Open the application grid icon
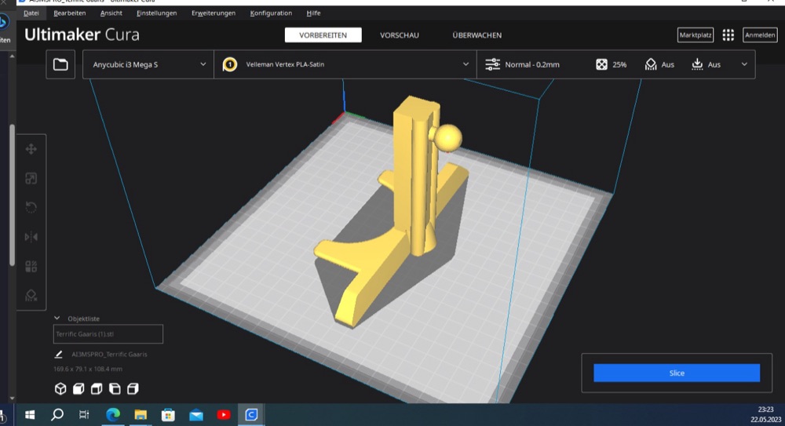785x426 pixels. point(728,35)
